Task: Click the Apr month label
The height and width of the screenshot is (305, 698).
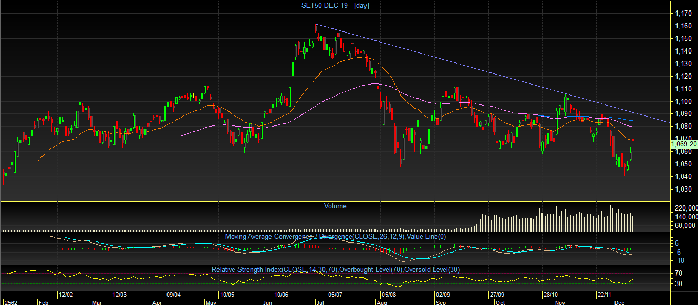Action: (157, 302)
